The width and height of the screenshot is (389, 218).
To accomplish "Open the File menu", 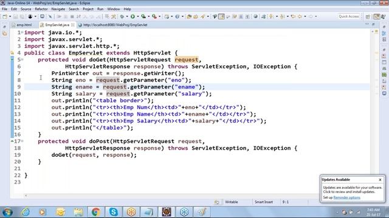I will coord(4,9).
